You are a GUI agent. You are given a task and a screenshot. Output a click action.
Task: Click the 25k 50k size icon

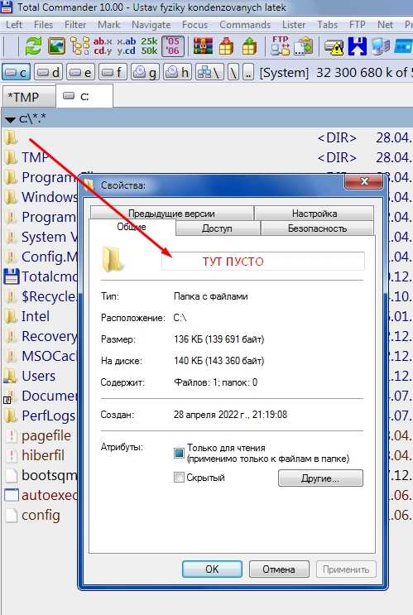pyautogui.click(x=149, y=46)
